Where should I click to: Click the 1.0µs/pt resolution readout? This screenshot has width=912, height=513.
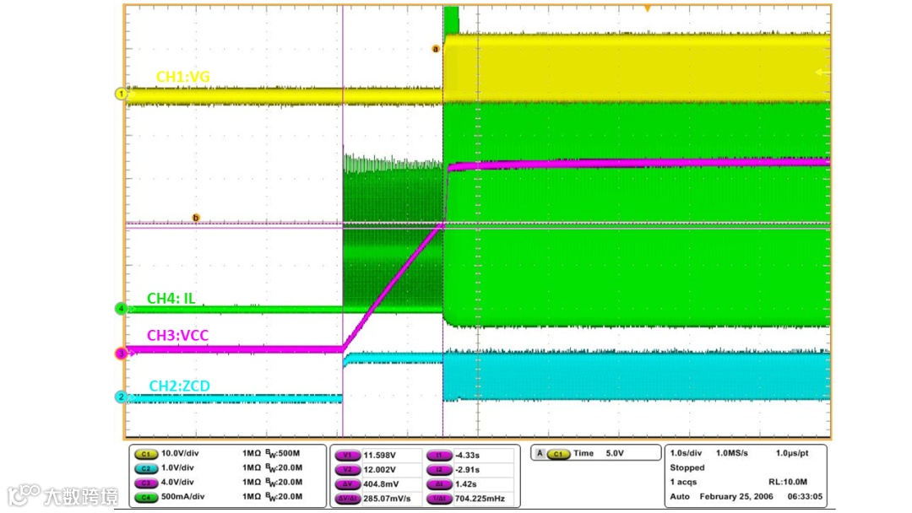click(792, 453)
